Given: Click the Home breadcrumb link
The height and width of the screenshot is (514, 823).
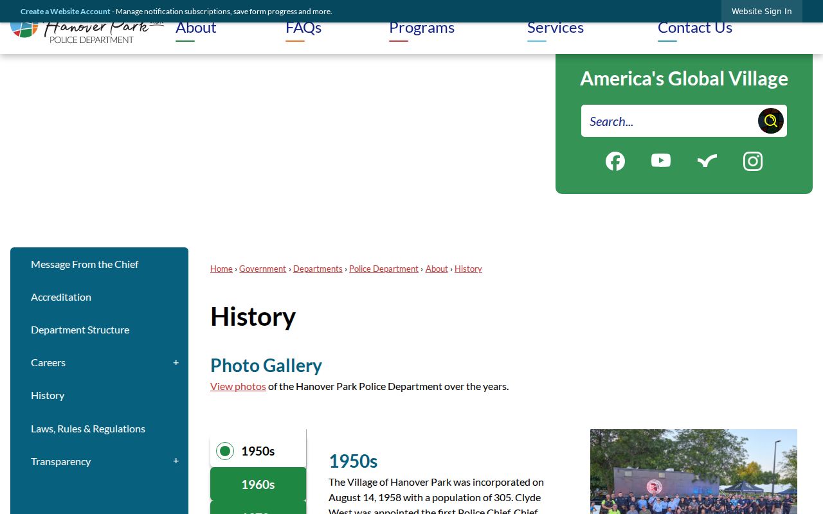Looking at the screenshot, I should point(221,269).
